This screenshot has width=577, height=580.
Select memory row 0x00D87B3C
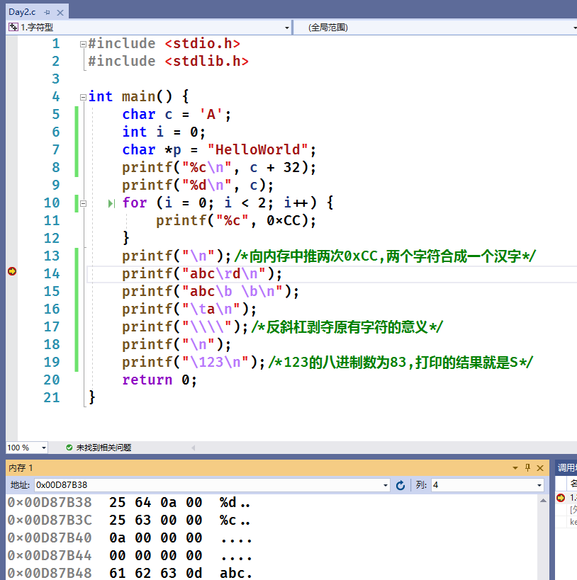(130, 520)
